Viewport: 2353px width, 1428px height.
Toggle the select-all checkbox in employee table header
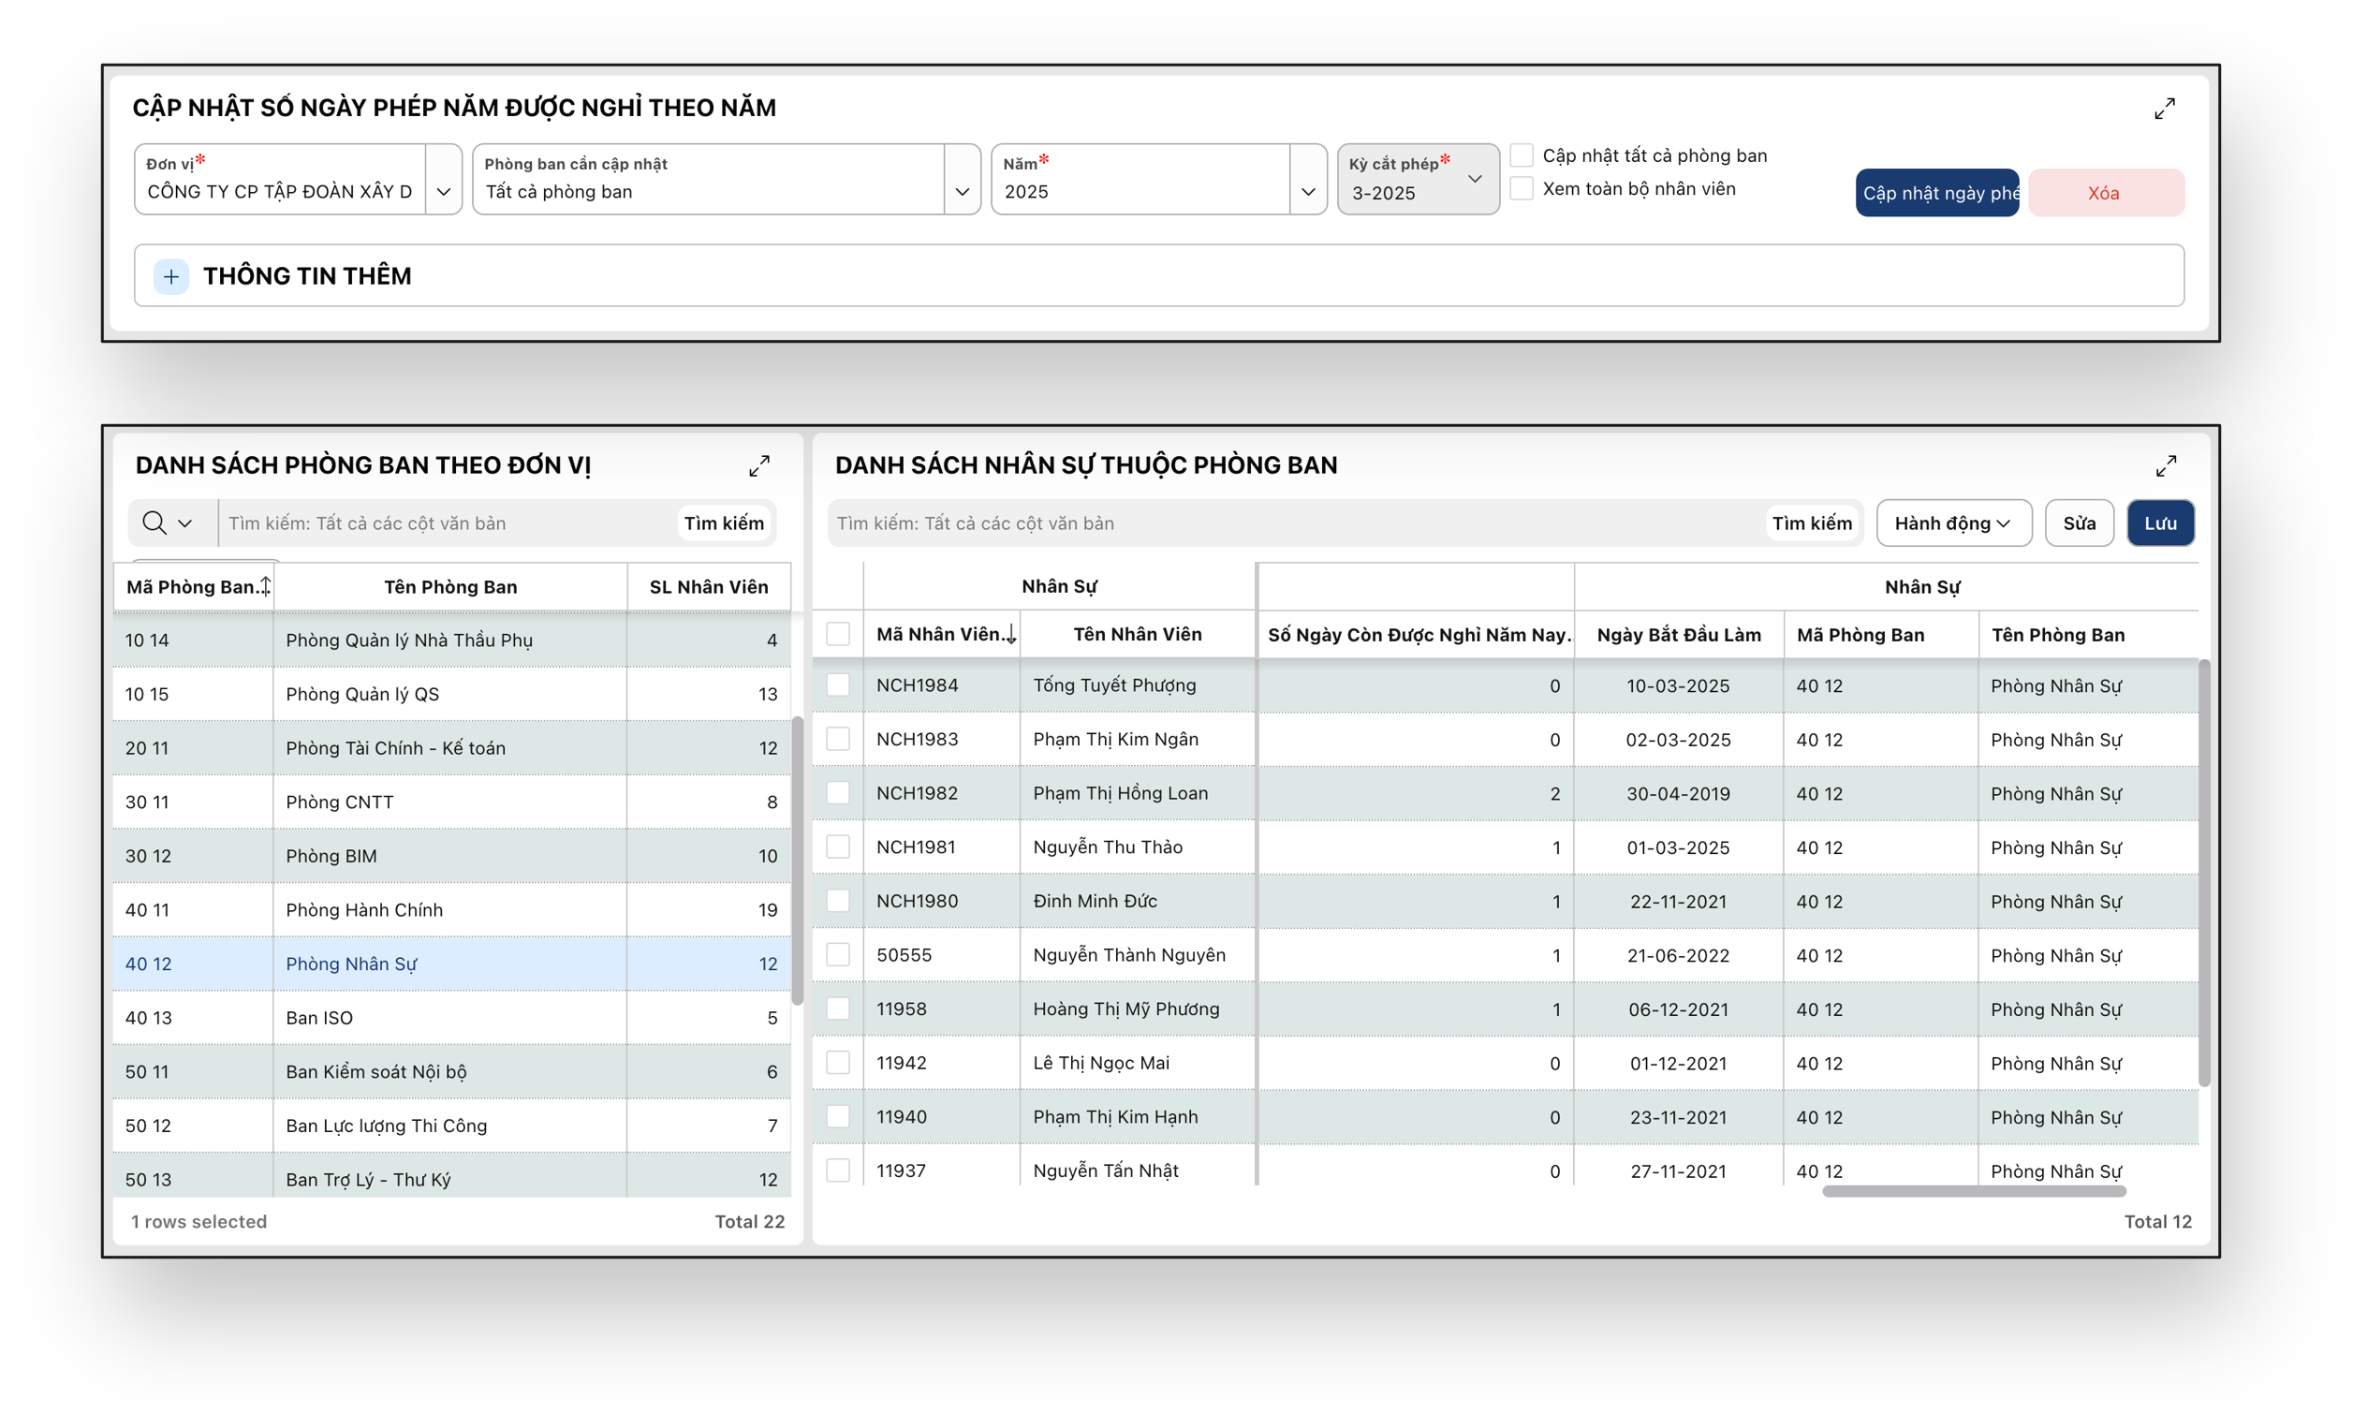(x=837, y=634)
